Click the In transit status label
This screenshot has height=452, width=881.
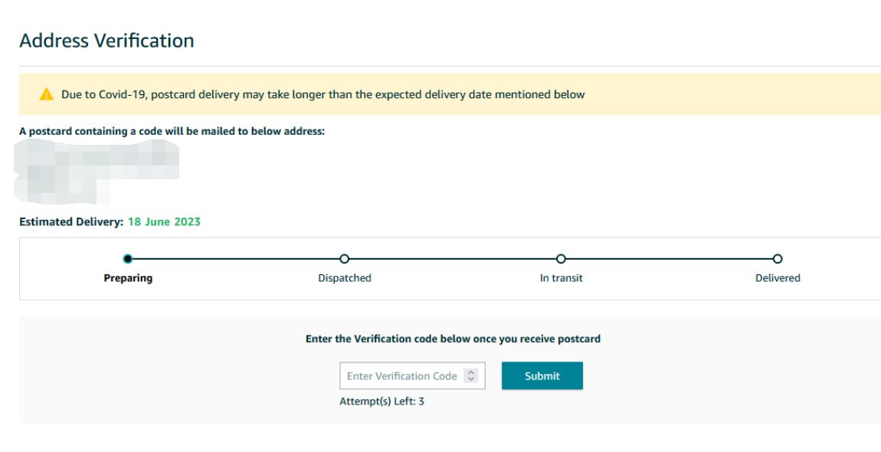(x=561, y=278)
